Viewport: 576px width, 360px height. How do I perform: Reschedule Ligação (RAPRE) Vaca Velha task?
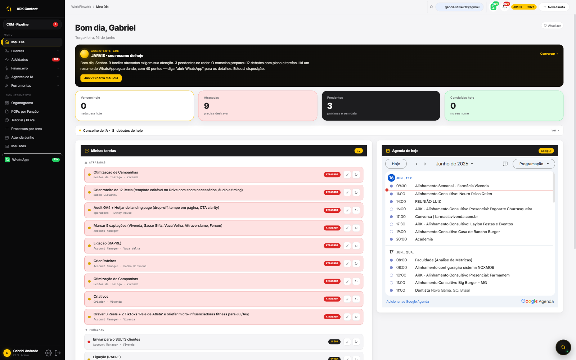(356, 246)
